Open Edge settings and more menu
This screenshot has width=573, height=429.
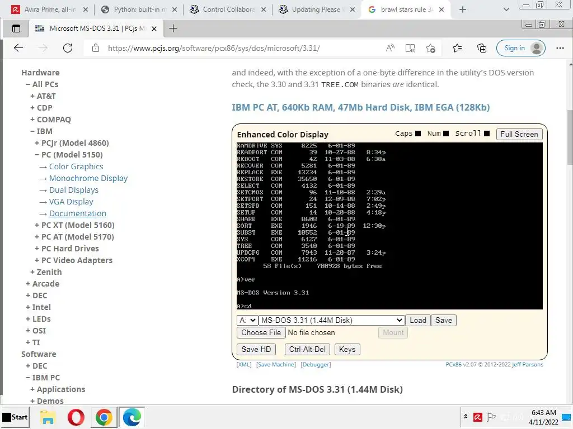[x=560, y=48]
